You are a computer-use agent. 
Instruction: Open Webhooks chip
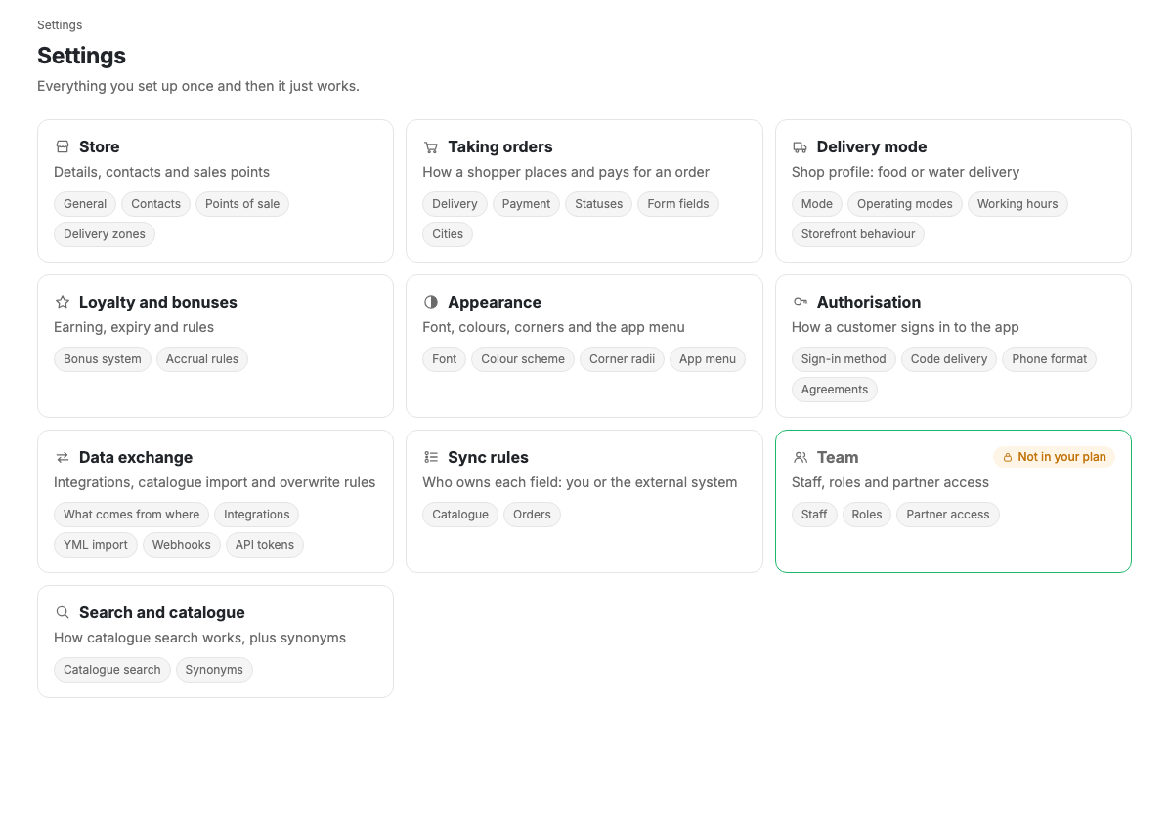click(181, 544)
